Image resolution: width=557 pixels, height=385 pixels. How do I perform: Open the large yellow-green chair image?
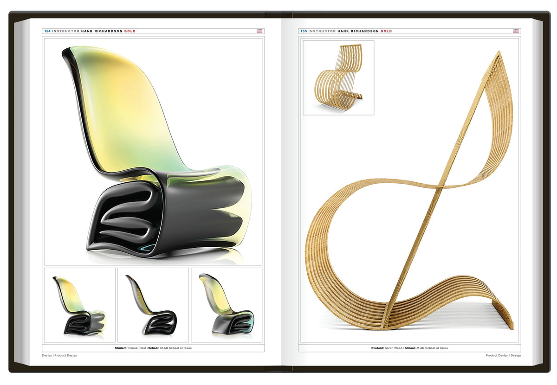(x=153, y=151)
